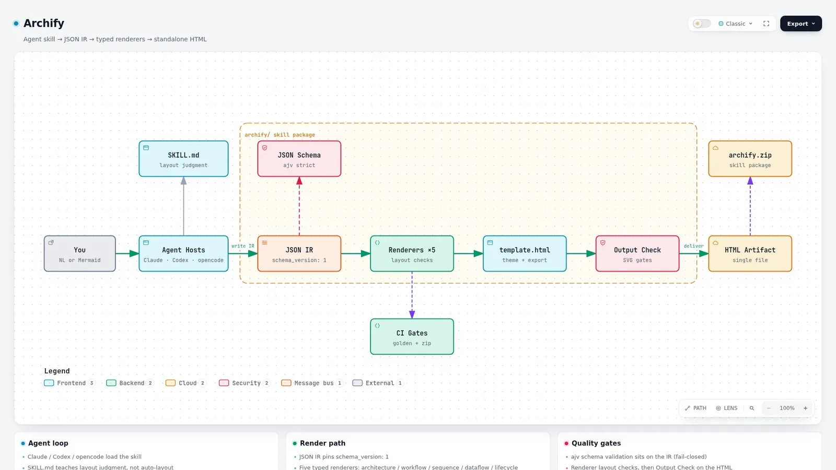
Task: Select the Output Check node title
Action: pos(637,250)
